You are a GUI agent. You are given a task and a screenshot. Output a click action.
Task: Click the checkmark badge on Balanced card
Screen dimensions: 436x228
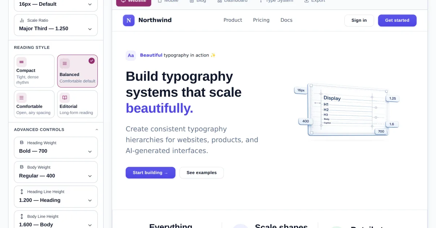click(92, 61)
